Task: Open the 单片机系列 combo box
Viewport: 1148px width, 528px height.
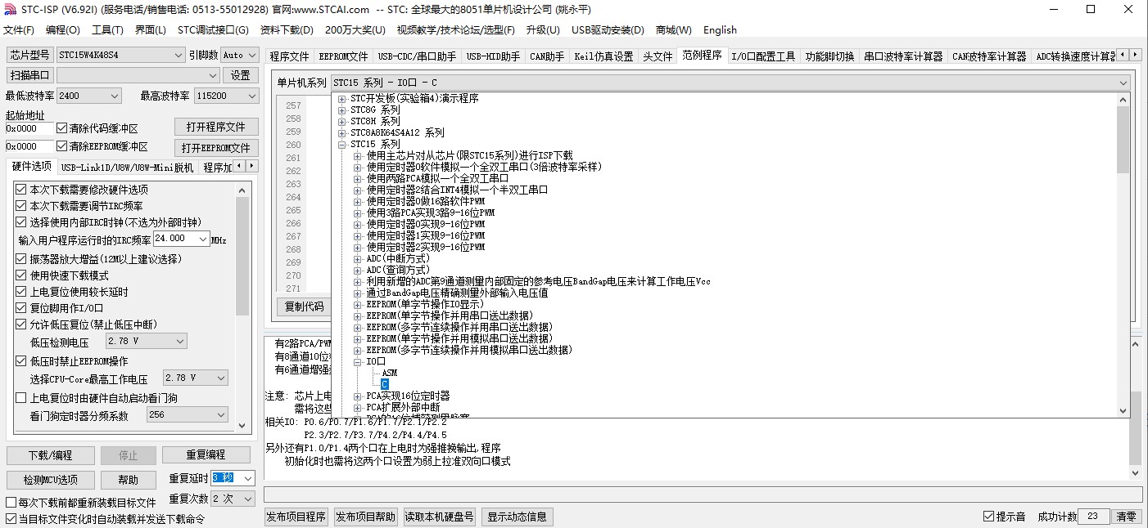Action: [730, 83]
